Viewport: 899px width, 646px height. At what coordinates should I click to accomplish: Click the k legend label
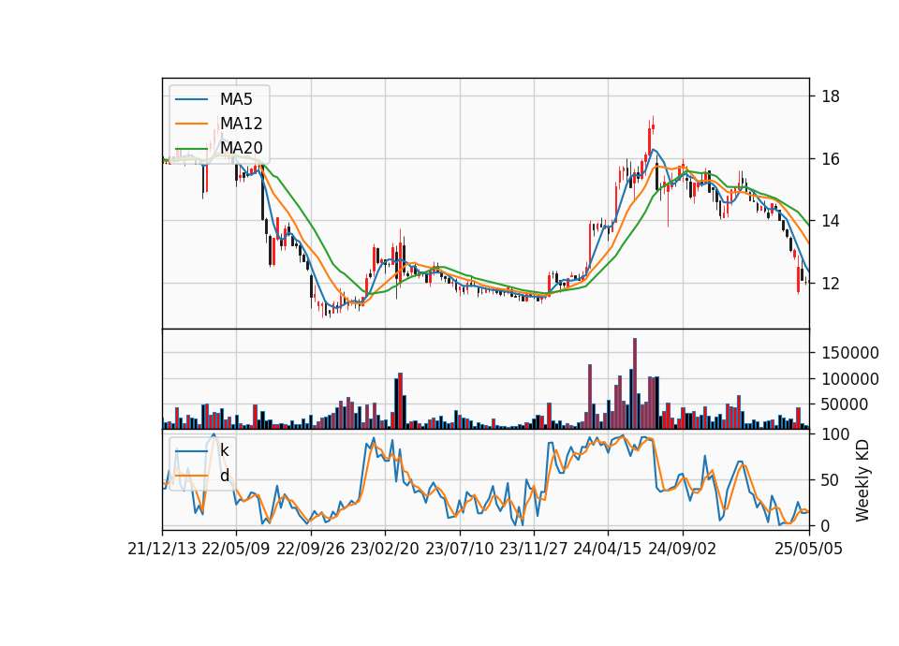click(x=224, y=450)
